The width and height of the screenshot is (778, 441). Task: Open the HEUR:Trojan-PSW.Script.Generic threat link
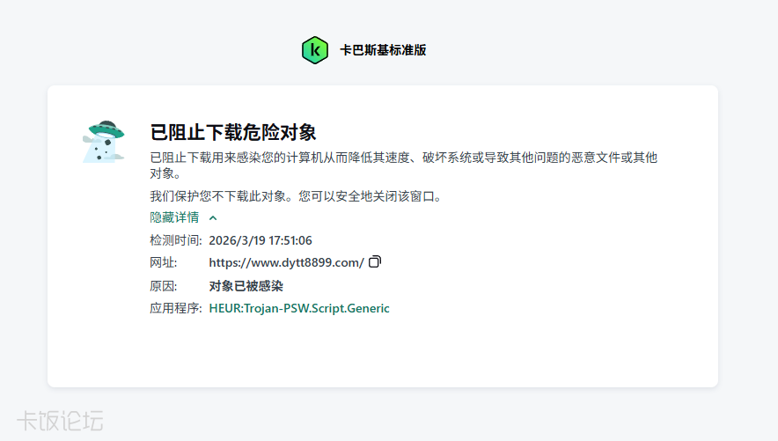click(298, 308)
